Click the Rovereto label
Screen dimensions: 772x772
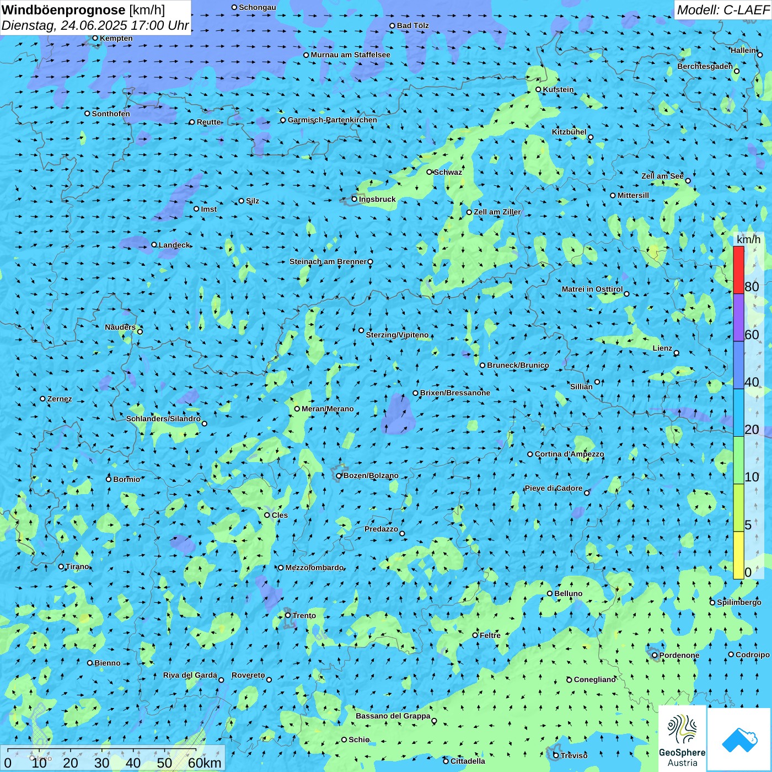[x=248, y=675]
